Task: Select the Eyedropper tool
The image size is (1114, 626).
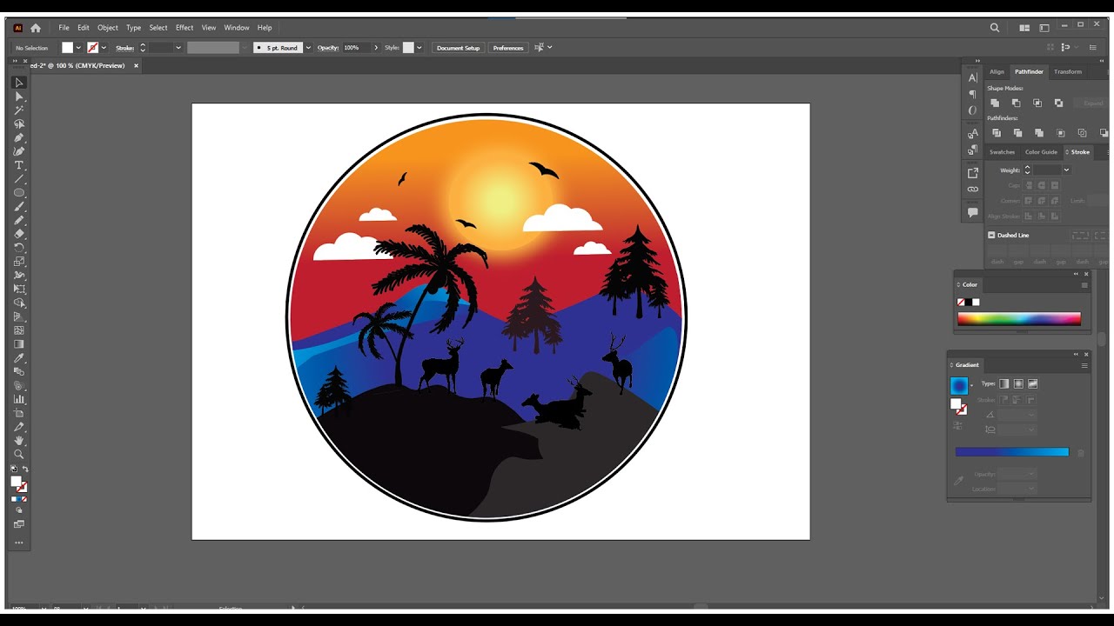Action: [x=19, y=357]
